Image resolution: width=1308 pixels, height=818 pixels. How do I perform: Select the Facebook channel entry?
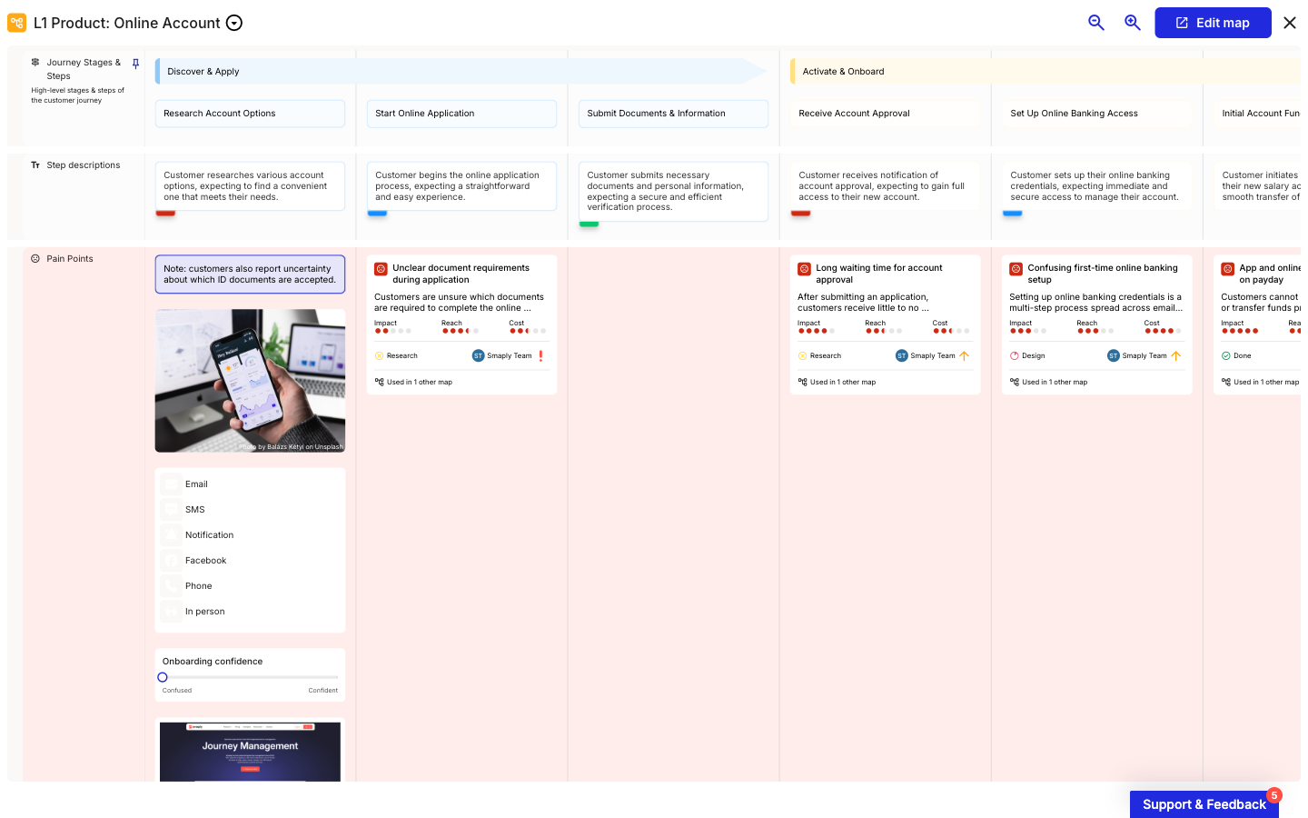point(250,561)
